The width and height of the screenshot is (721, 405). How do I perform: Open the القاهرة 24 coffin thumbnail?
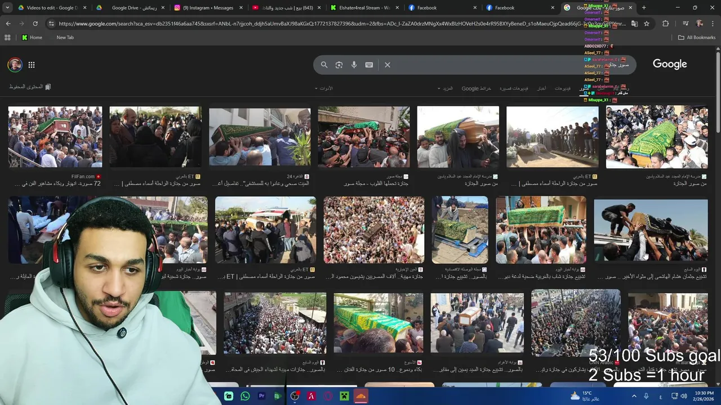(x=260, y=137)
